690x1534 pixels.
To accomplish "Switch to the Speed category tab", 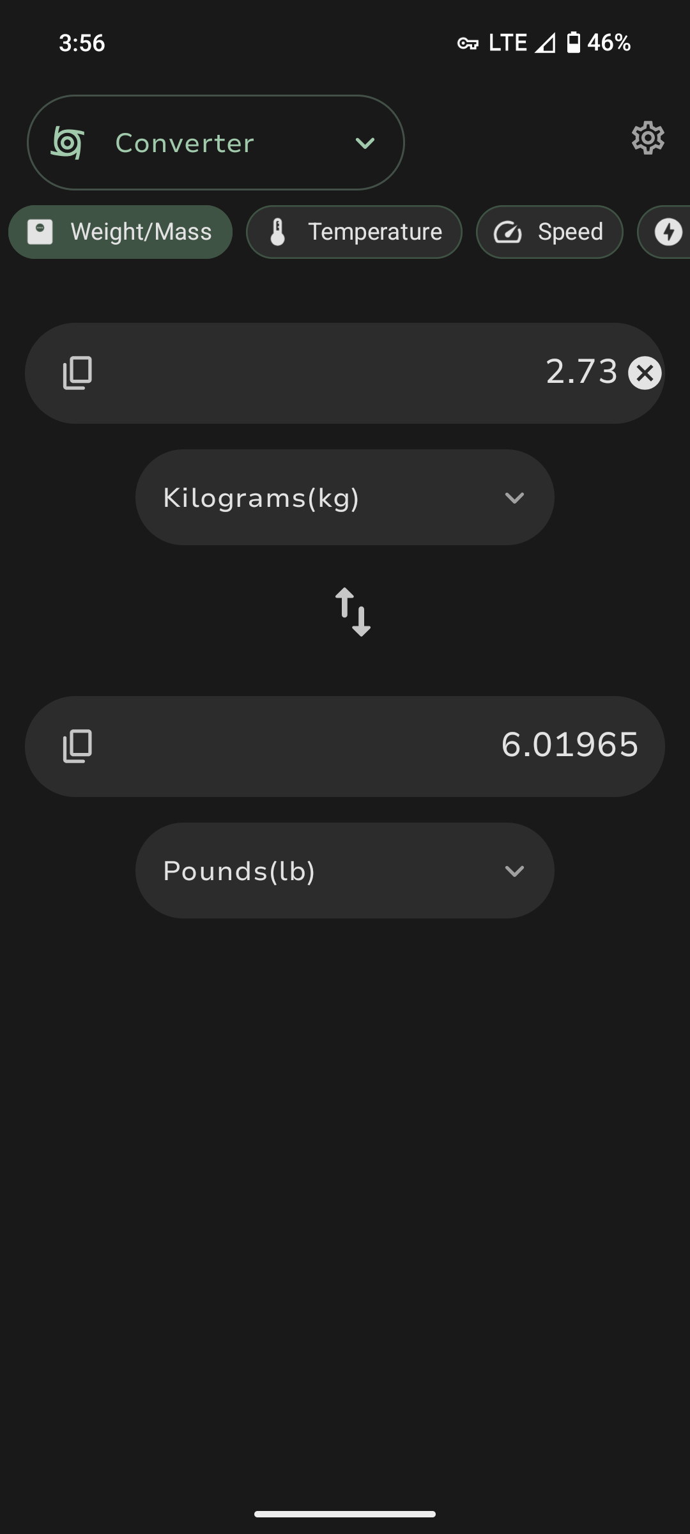I will click(x=549, y=232).
